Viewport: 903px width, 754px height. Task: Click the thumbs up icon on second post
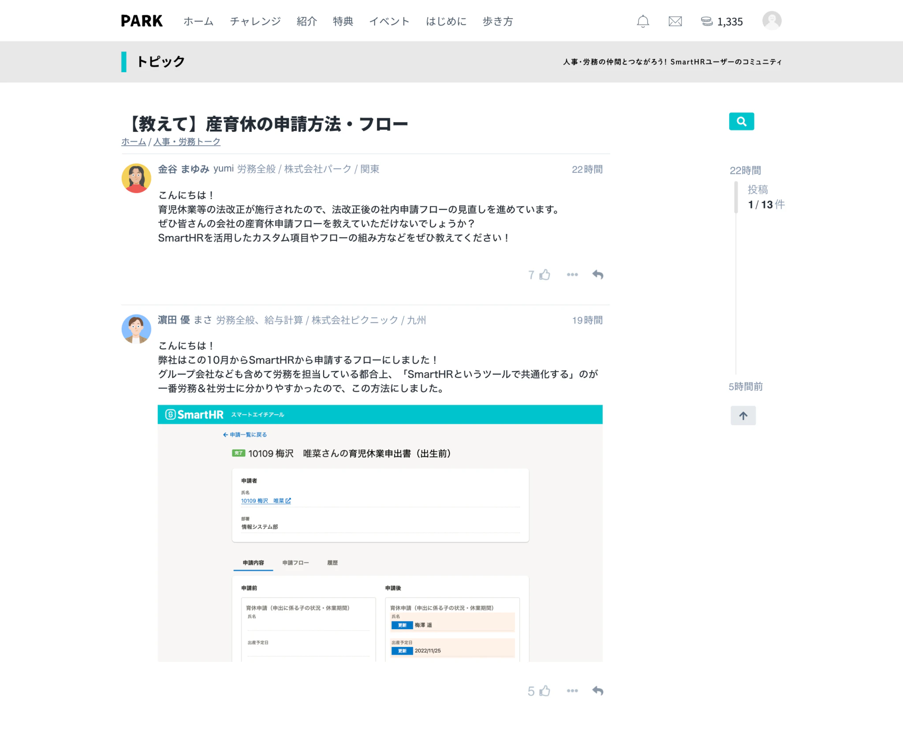546,690
